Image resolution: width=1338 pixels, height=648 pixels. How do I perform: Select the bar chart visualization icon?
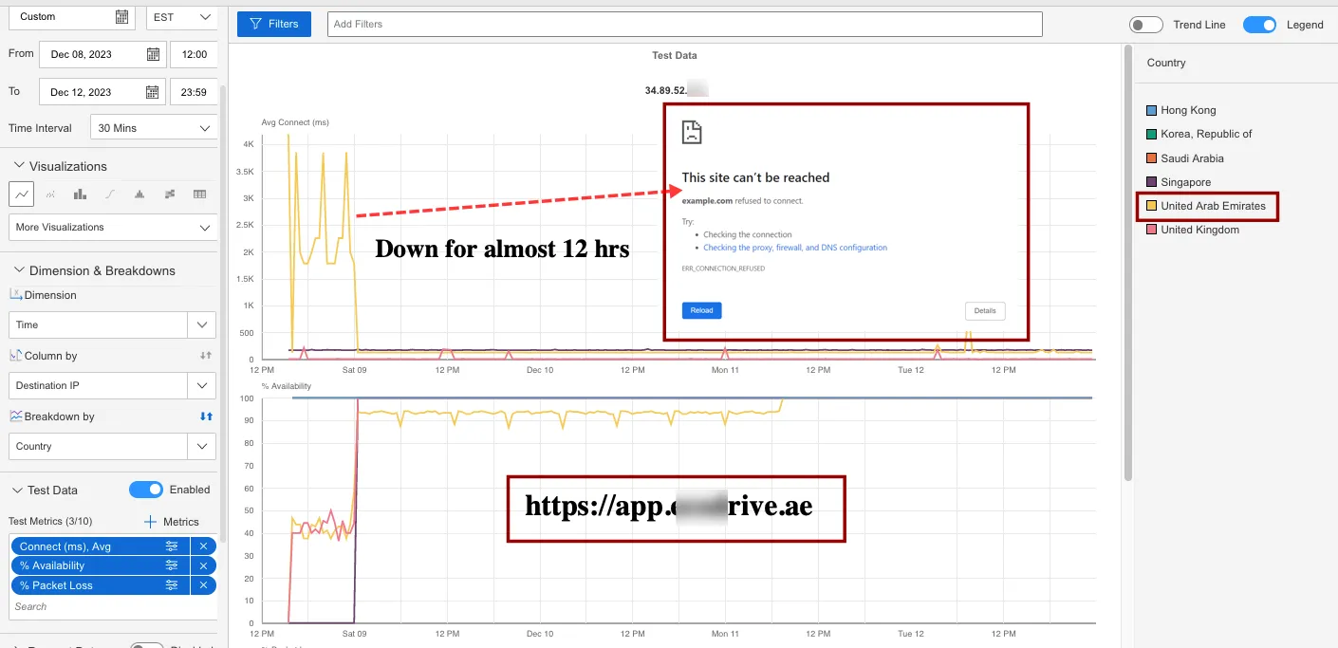(x=80, y=194)
